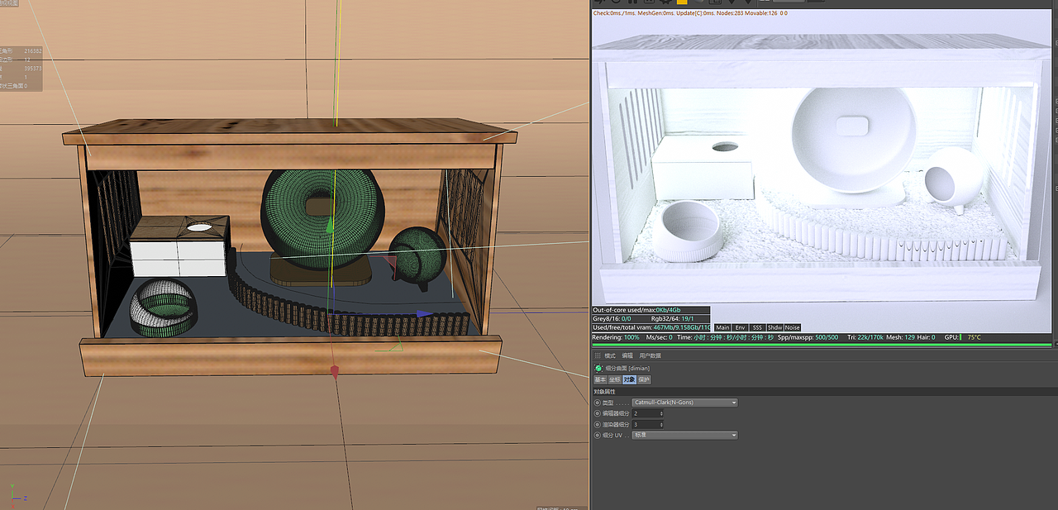Toggle keyframe circle for 类型
Viewport: 1058px width, 510px height.
(x=598, y=403)
